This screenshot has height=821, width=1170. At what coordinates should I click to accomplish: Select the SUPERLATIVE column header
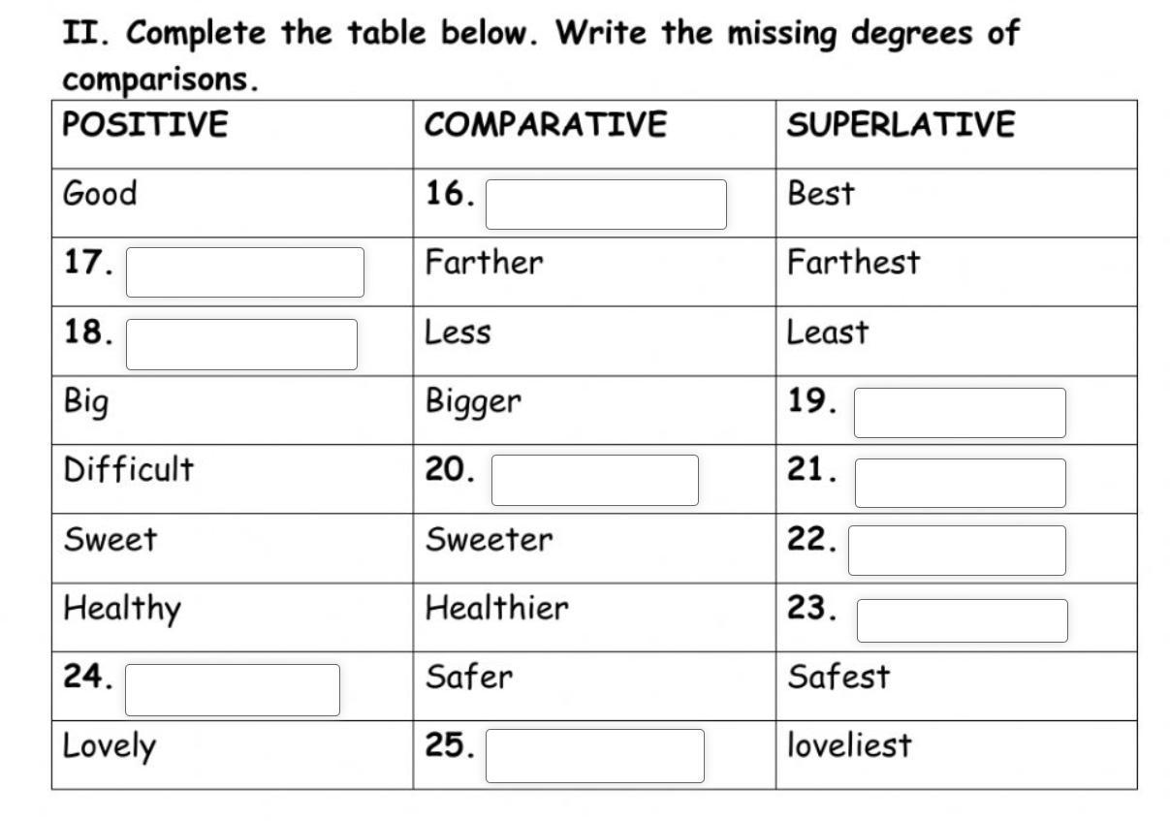901,125
